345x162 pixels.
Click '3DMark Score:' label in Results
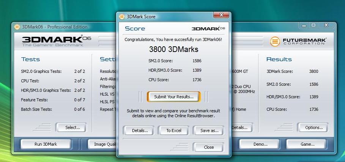(280, 71)
